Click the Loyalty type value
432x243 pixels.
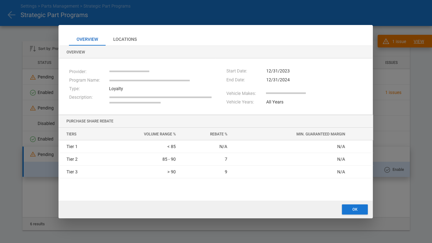click(116, 89)
